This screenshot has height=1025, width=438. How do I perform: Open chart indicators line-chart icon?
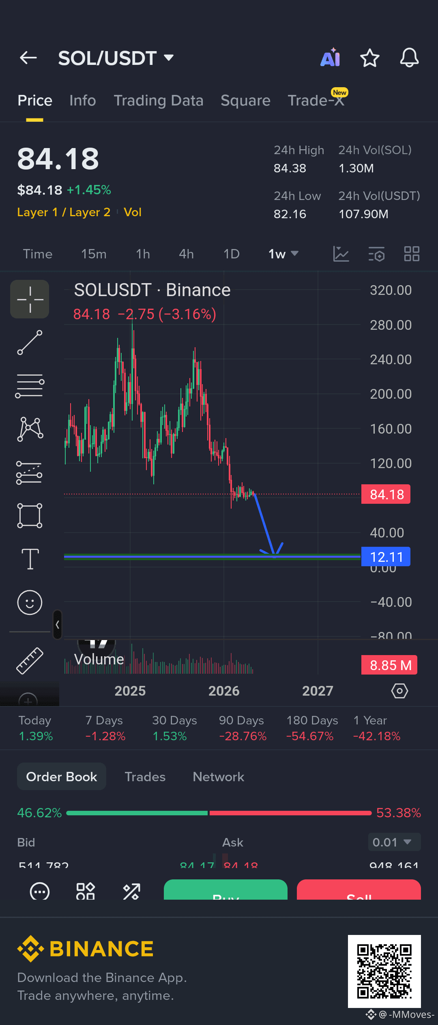point(341,254)
